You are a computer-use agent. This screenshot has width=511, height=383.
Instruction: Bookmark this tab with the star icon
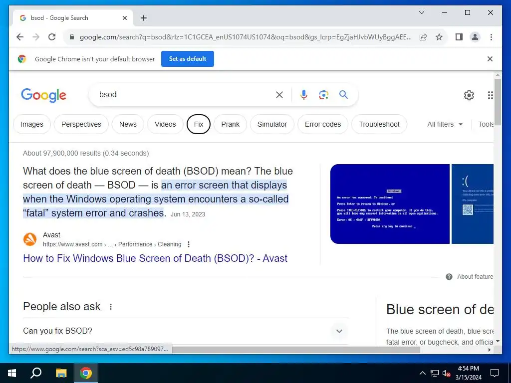439,37
